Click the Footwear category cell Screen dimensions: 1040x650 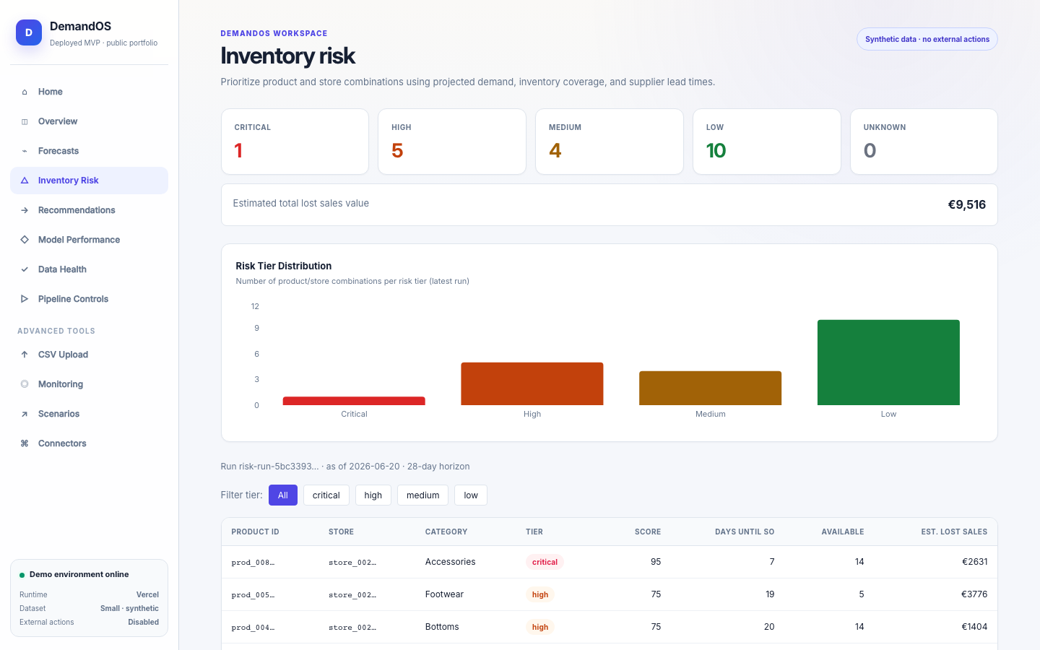[x=444, y=594]
